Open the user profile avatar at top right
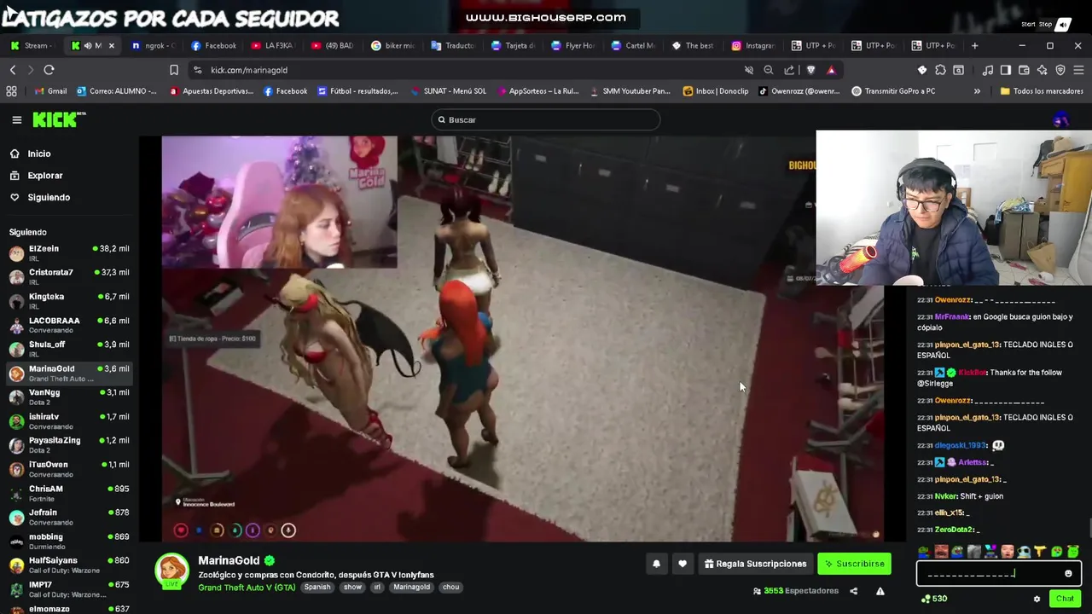Image resolution: width=1092 pixels, height=614 pixels. tap(1060, 120)
